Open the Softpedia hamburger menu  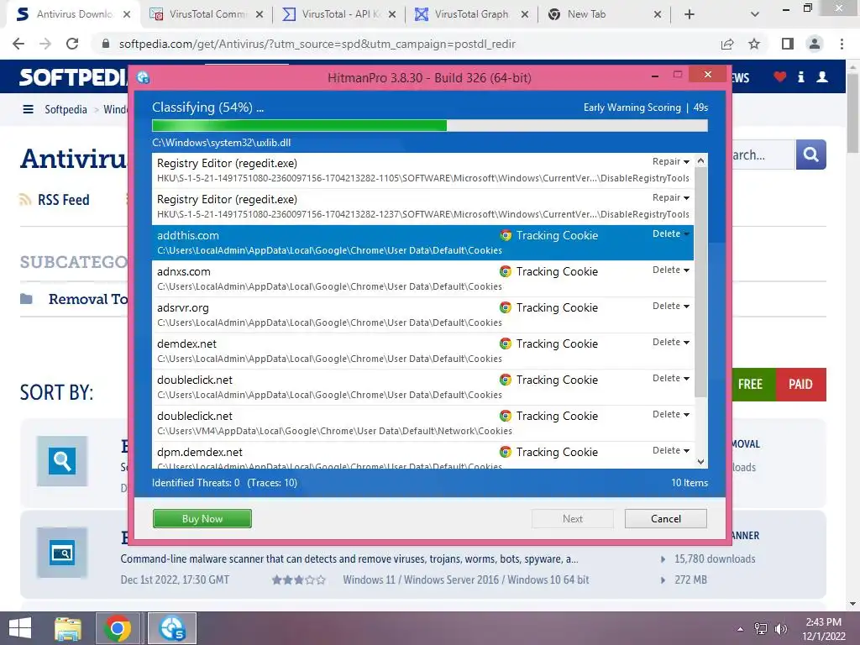click(28, 109)
